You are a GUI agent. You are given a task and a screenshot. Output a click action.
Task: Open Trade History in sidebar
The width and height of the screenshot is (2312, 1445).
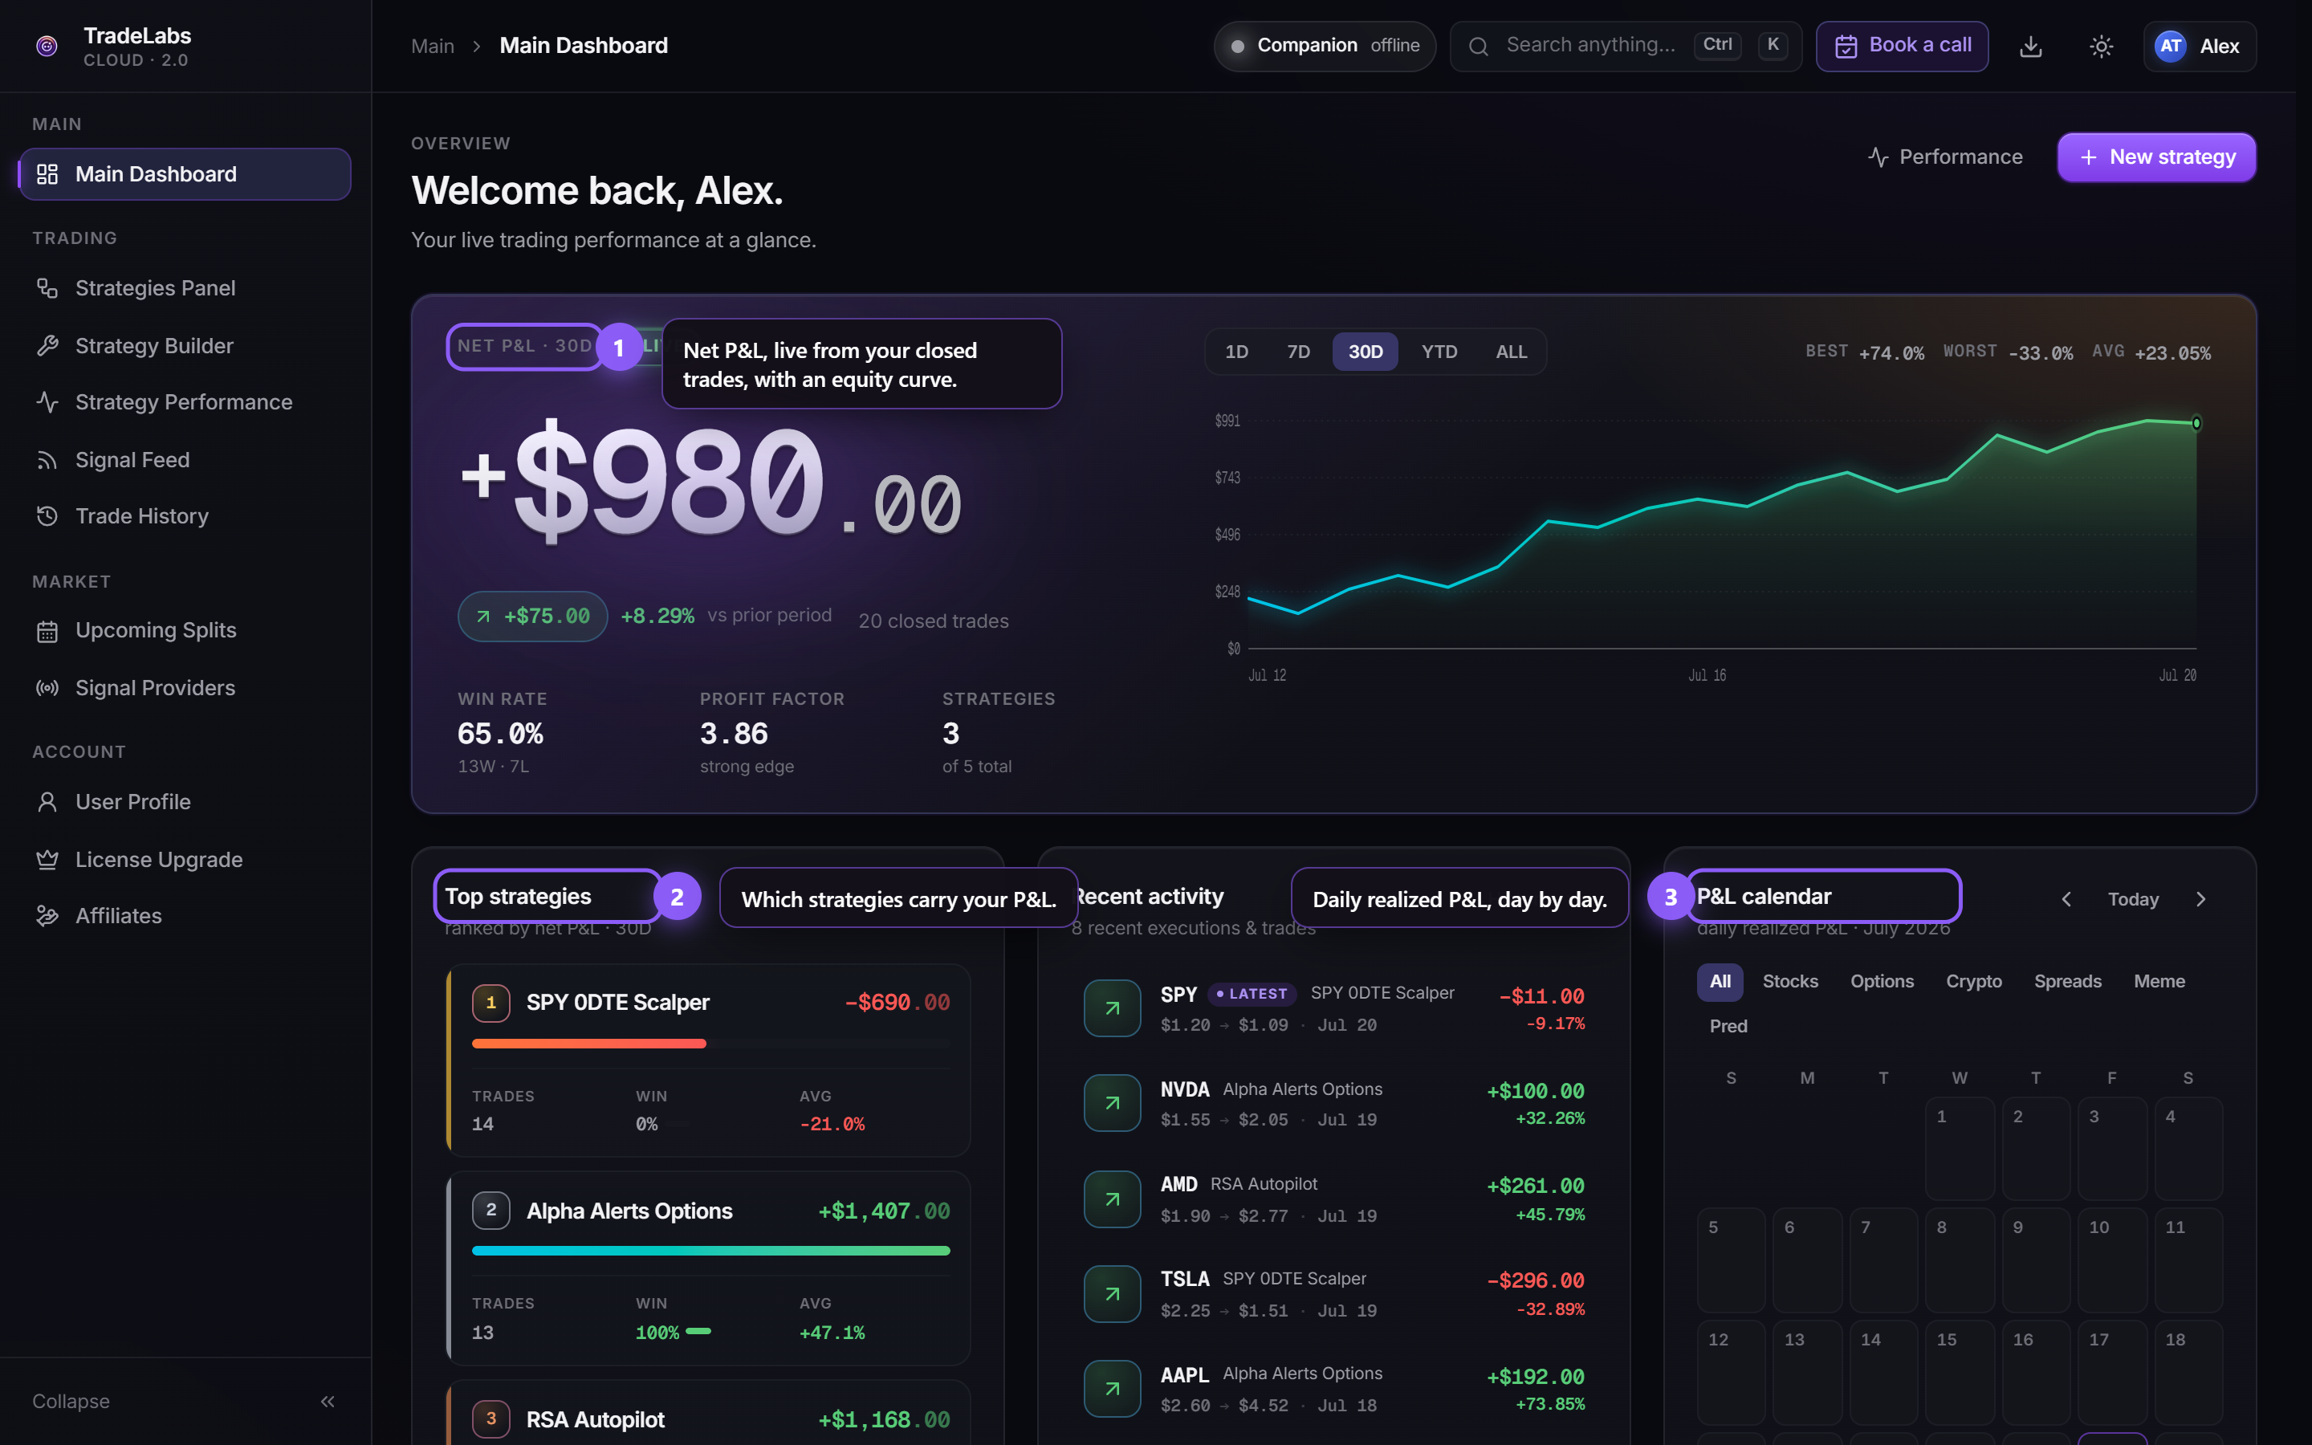coord(185,516)
